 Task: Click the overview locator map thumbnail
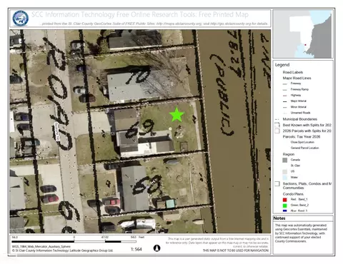tap(303, 34)
